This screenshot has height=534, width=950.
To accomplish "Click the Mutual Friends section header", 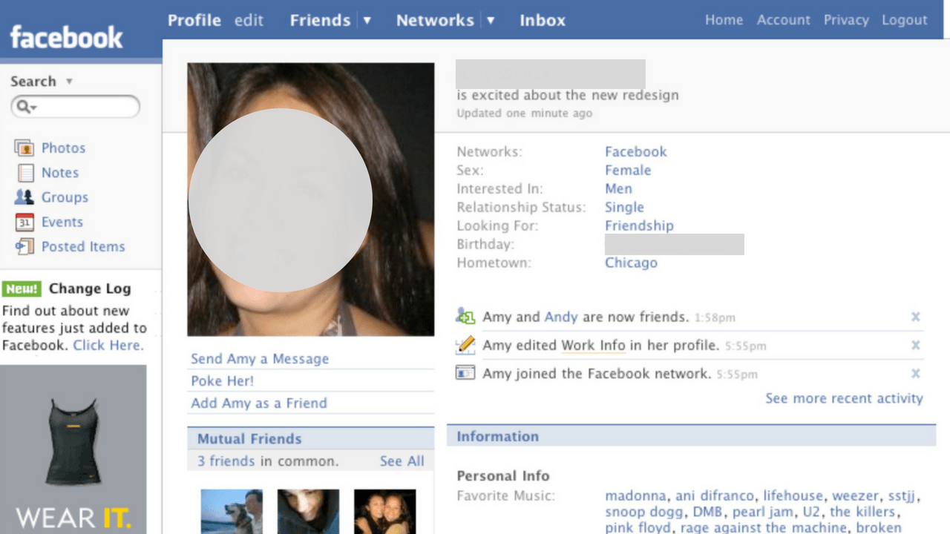I will pos(310,438).
